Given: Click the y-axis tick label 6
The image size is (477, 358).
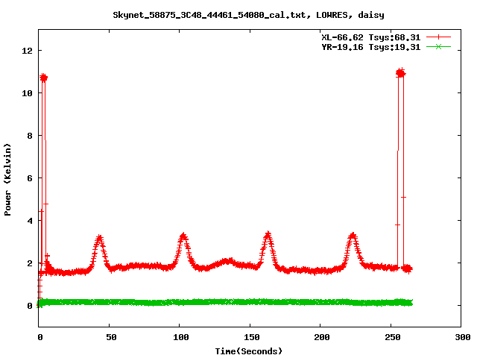Looking at the screenshot, I should click(x=30, y=178).
